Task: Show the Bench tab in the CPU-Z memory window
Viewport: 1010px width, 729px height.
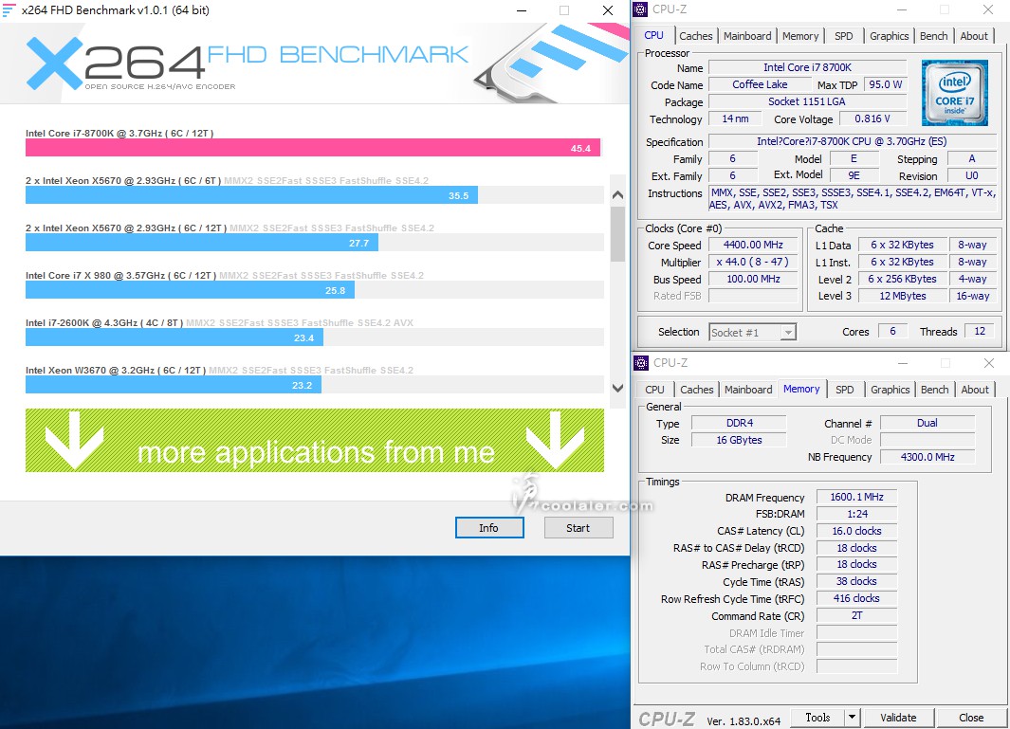Action: coord(935,390)
